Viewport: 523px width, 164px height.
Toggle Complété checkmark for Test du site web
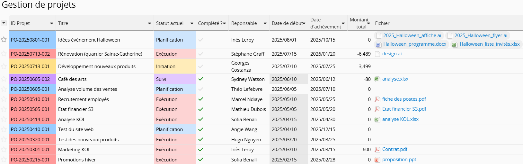[201, 129]
